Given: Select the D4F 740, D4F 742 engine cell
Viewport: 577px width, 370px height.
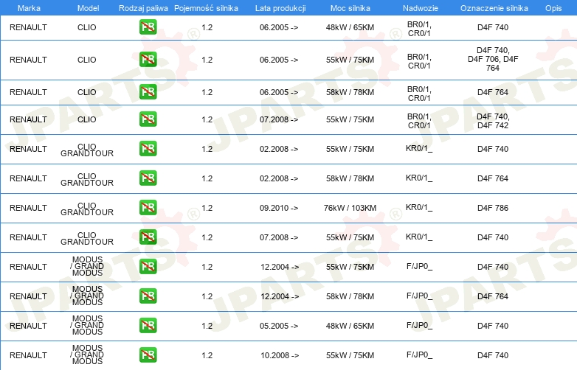Looking at the screenshot, I should pos(492,120).
